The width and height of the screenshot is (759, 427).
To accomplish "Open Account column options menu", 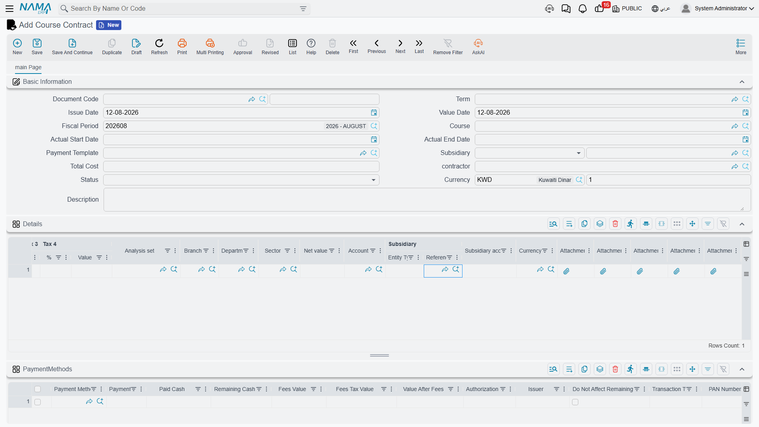I will (x=380, y=251).
